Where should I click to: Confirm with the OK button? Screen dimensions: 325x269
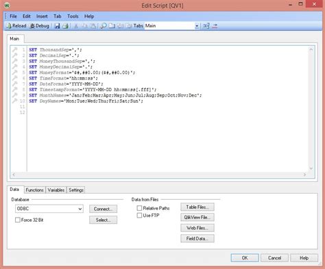click(245, 258)
